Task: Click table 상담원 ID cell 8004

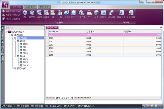Action: pos(105,42)
